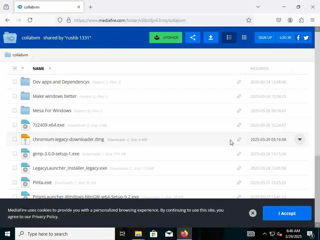Click the 7z2409-x64.exe file icon
The width and height of the screenshot is (320, 240).
coord(25,125)
